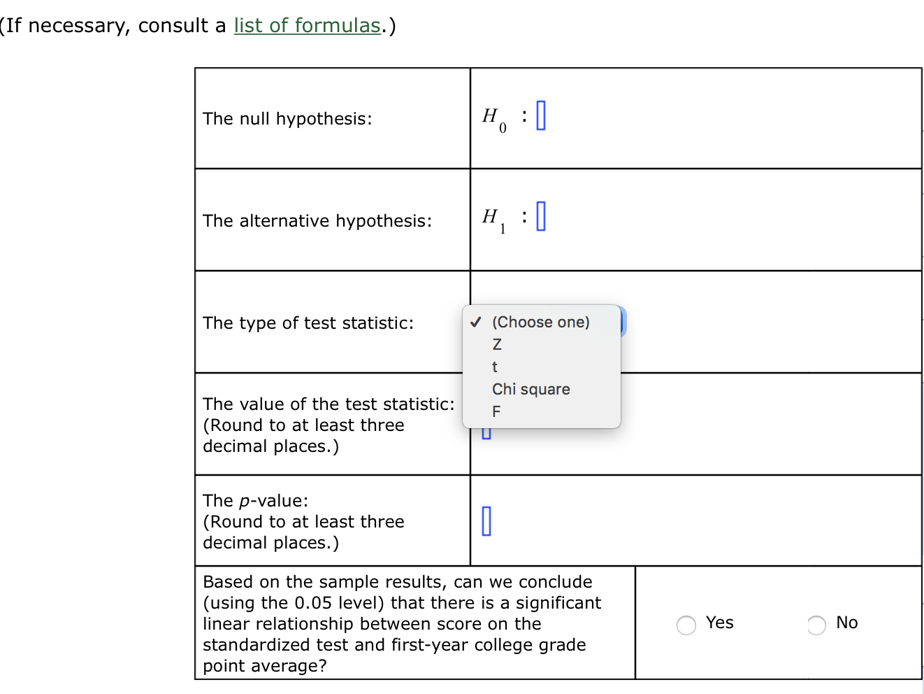Select the No radio button
The height and width of the screenshot is (694, 924).
coord(816,625)
